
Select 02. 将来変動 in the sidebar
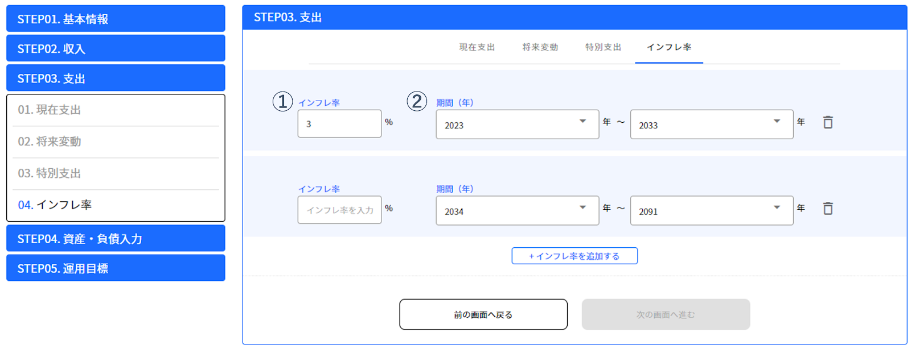click(x=116, y=142)
